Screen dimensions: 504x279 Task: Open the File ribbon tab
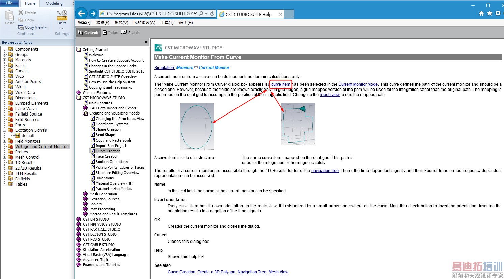point(9,3)
